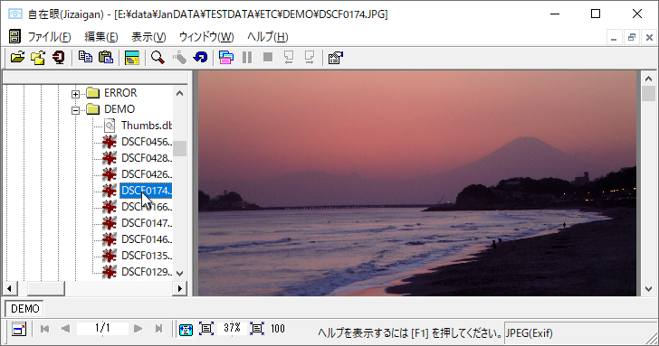Toggle the cyan fit-to-window icon
Viewport: 659px width, 346px height.
[186, 329]
